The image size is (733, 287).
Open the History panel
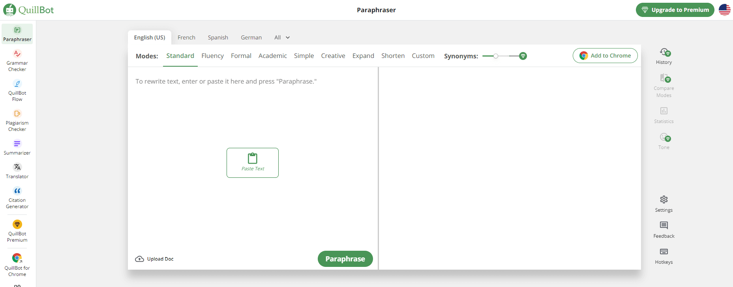tap(664, 56)
